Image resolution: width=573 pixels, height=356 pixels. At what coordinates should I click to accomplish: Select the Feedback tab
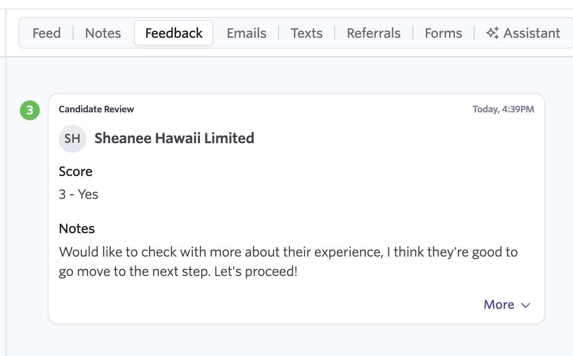(x=174, y=33)
